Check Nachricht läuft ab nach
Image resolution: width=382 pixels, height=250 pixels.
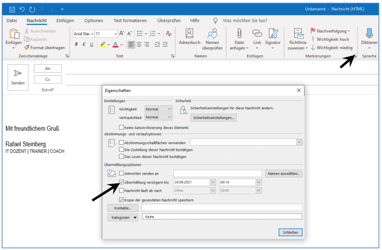point(121,190)
